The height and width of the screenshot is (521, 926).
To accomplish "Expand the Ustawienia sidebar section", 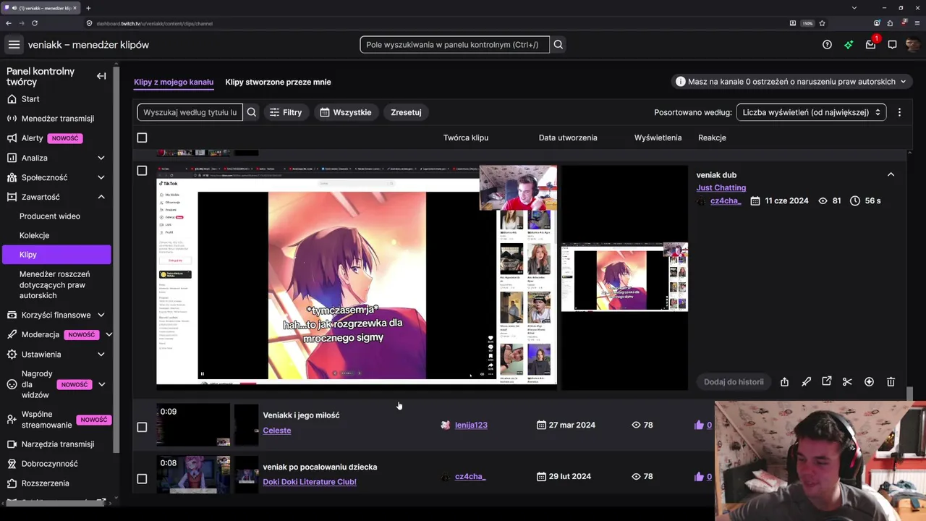I will 101,355.
